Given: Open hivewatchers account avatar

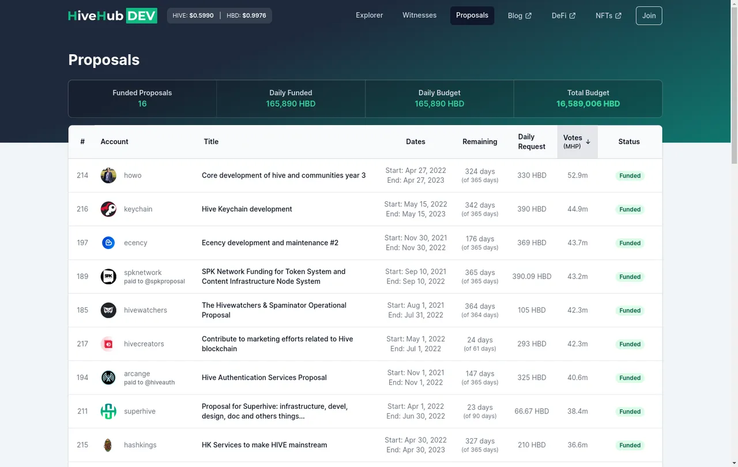Looking at the screenshot, I should [x=108, y=310].
